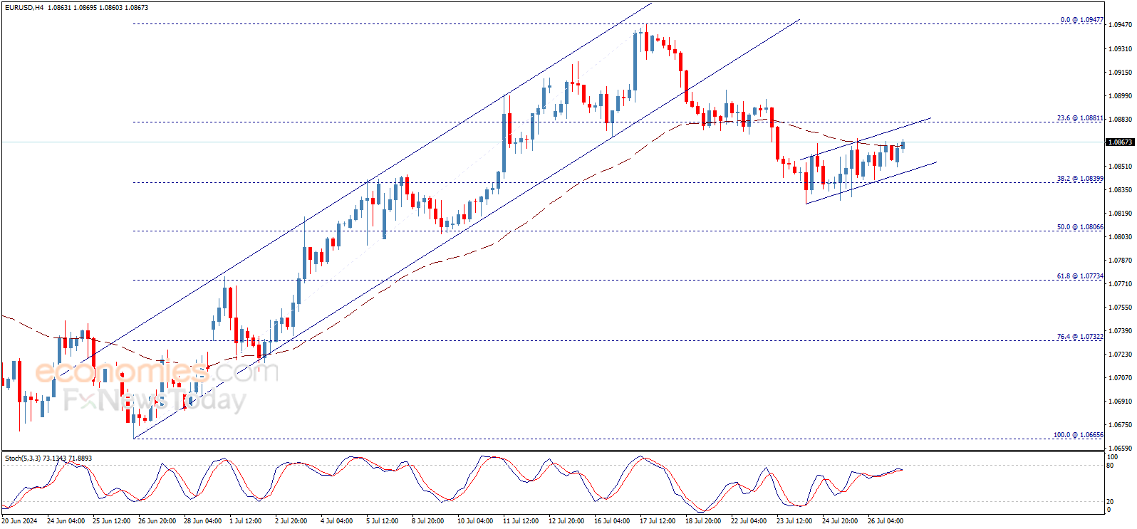Select price scale label 1.08990

1121,96
